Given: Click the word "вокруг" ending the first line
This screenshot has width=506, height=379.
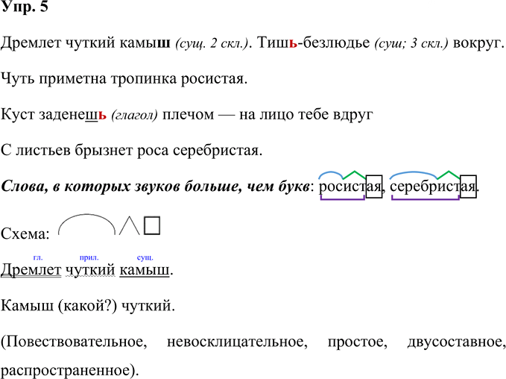Looking at the screenshot, I should click(478, 43).
